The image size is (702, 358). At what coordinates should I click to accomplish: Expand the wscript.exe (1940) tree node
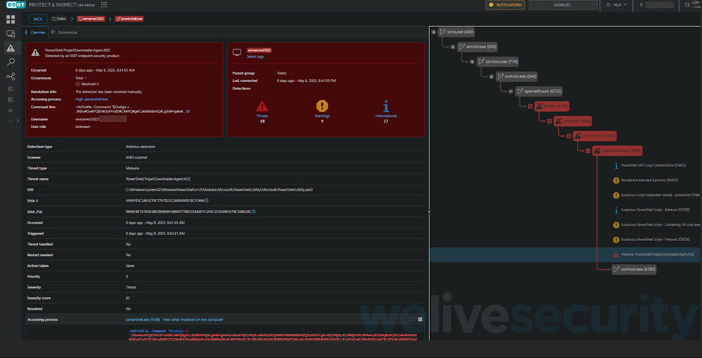[x=568, y=136]
